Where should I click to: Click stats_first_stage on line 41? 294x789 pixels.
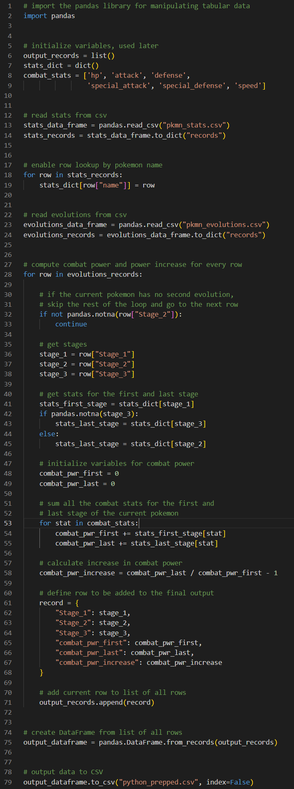73,404
